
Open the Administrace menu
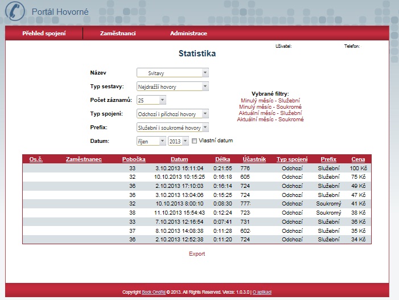point(188,34)
